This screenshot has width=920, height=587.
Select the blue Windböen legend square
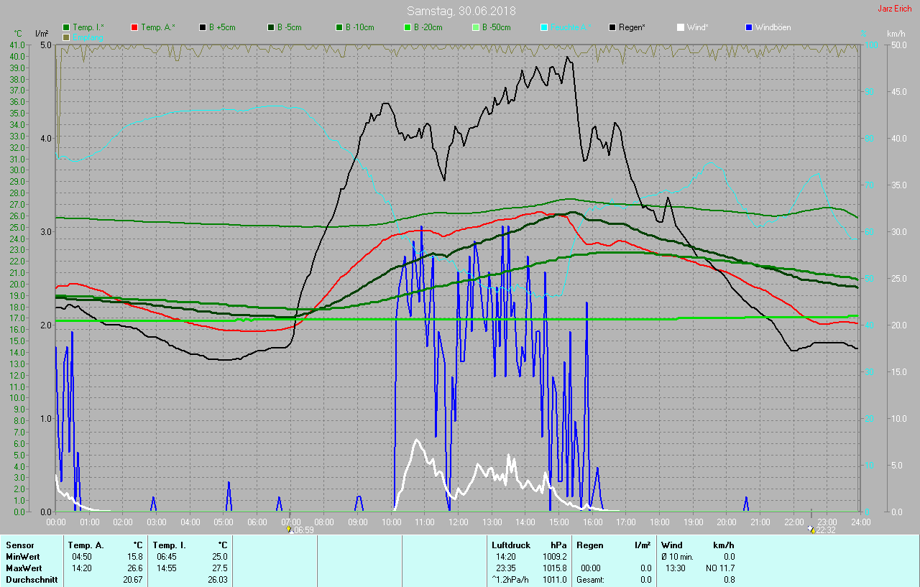pos(749,27)
